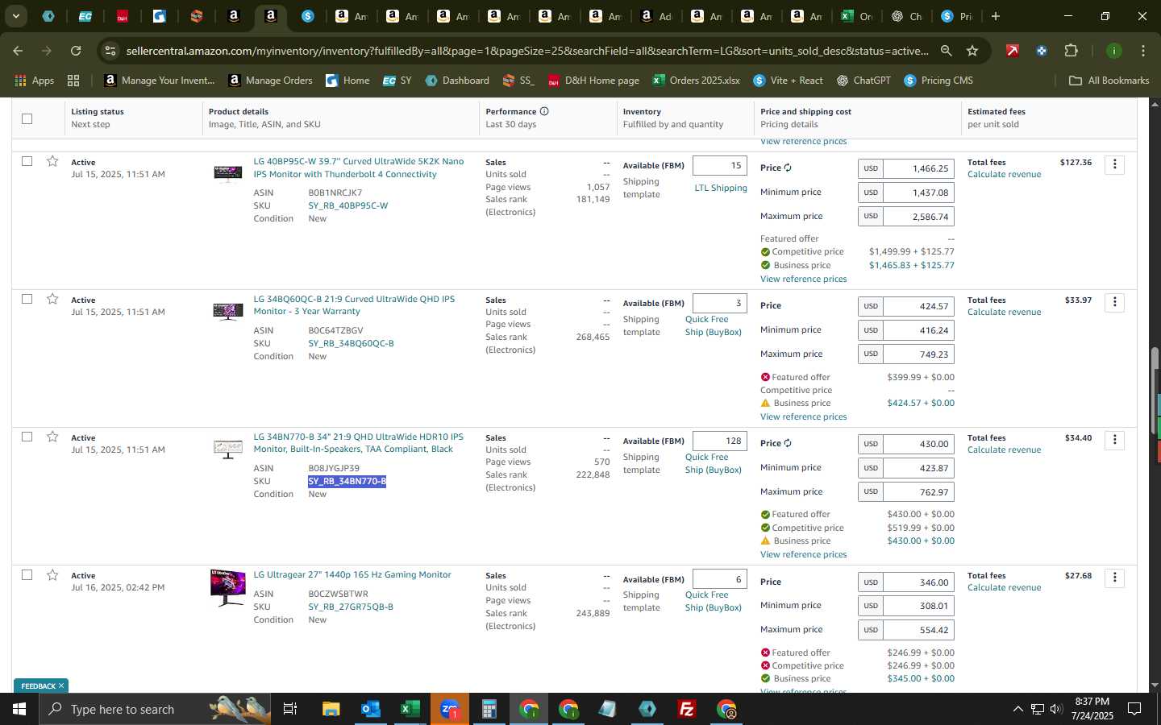This screenshot has width=1161, height=725.
Task: Open Excel from the taskbar
Action: 410,709
